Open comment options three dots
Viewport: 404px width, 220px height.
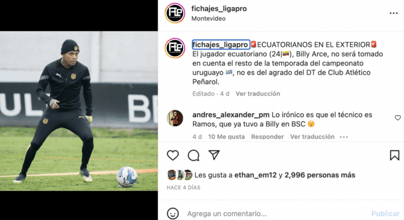[344, 137]
